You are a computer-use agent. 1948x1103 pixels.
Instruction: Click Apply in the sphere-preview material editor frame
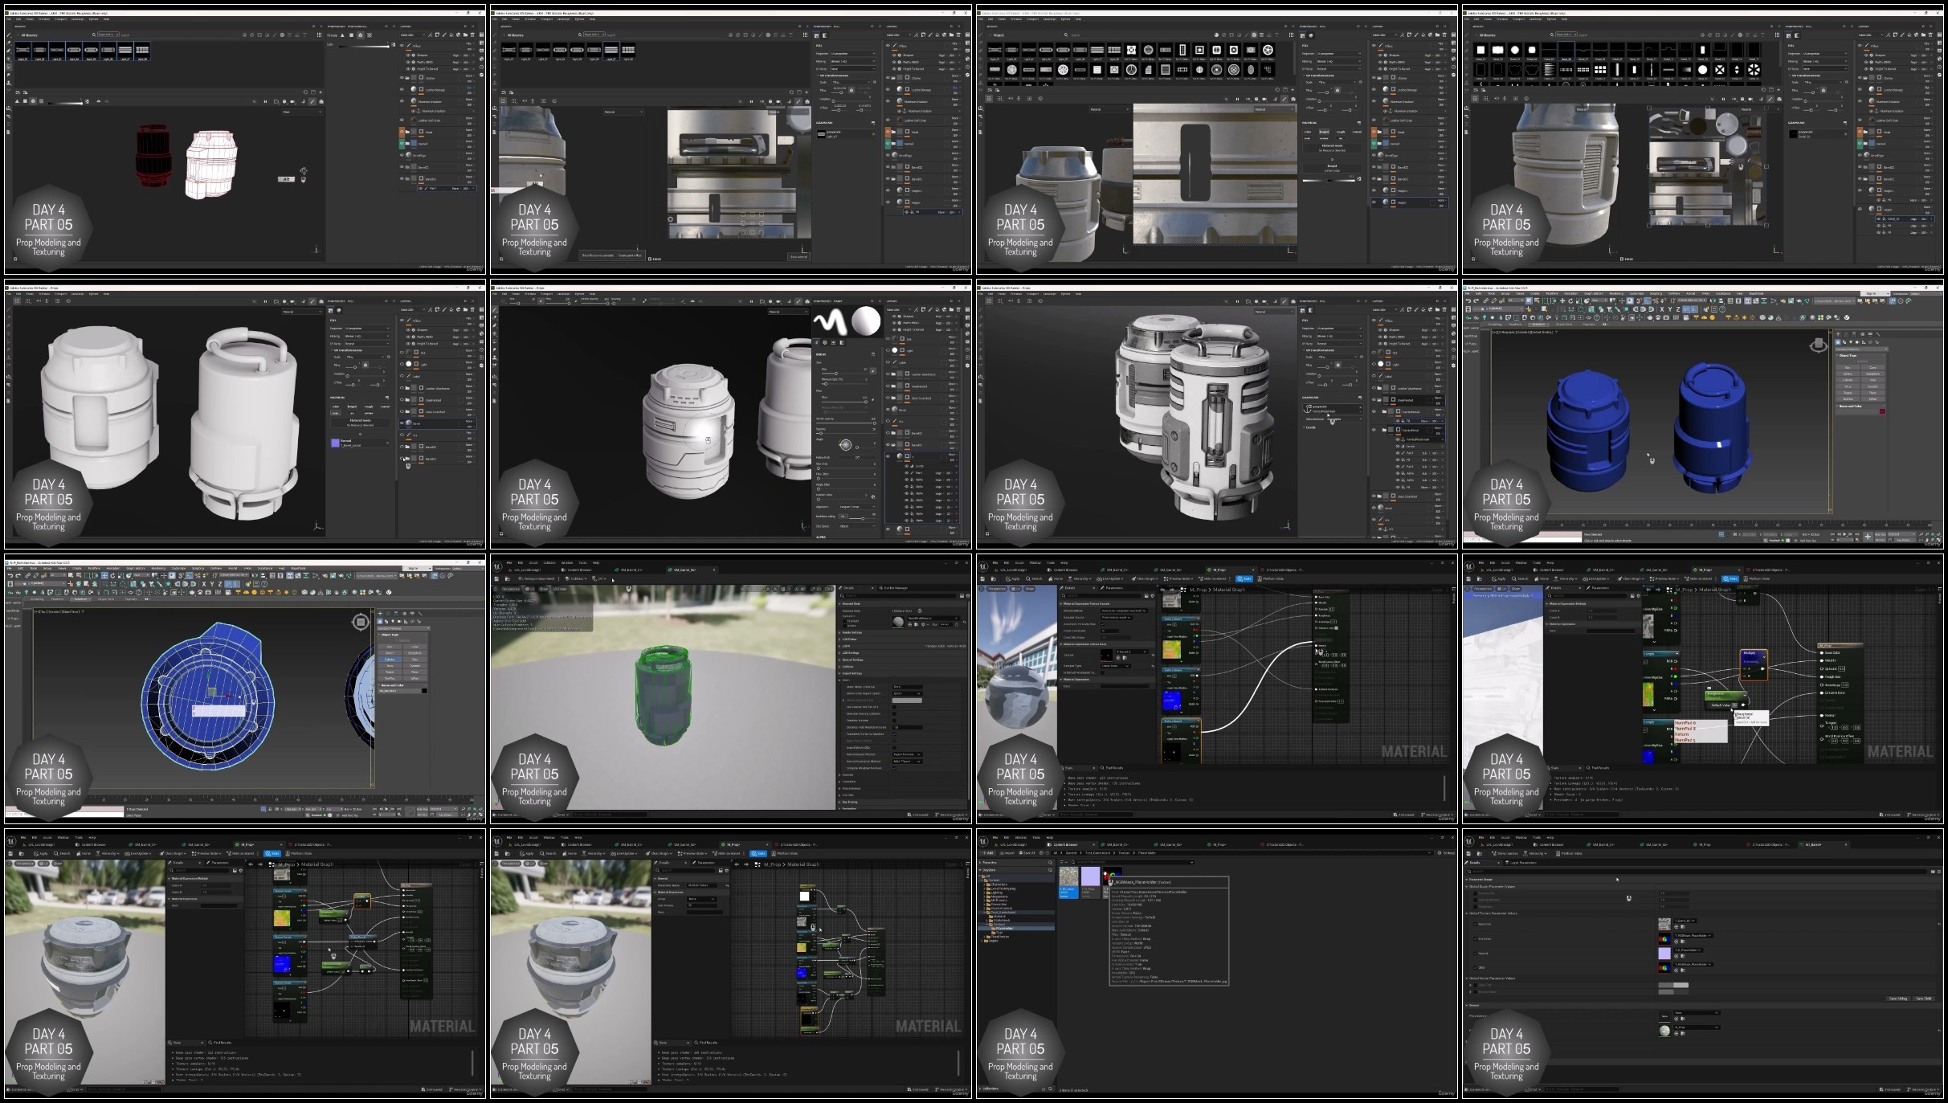[1012, 578]
